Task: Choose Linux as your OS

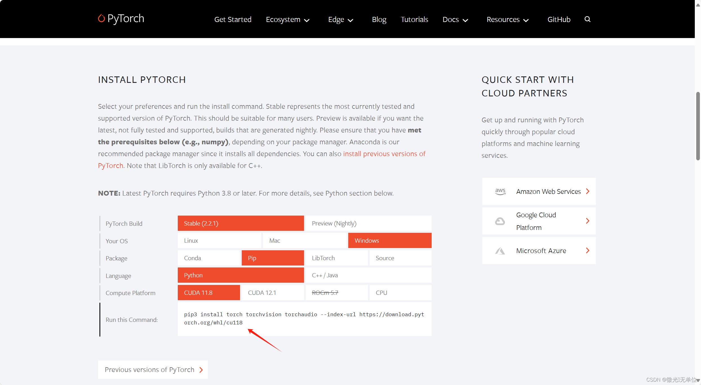Action: (x=219, y=241)
